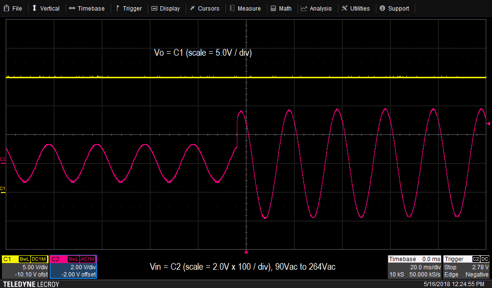492x288 pixels.
Task: Click the Support info icon
Action: coord(382,8)
